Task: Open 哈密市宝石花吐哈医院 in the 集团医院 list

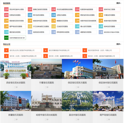Action: coord(86,21)
